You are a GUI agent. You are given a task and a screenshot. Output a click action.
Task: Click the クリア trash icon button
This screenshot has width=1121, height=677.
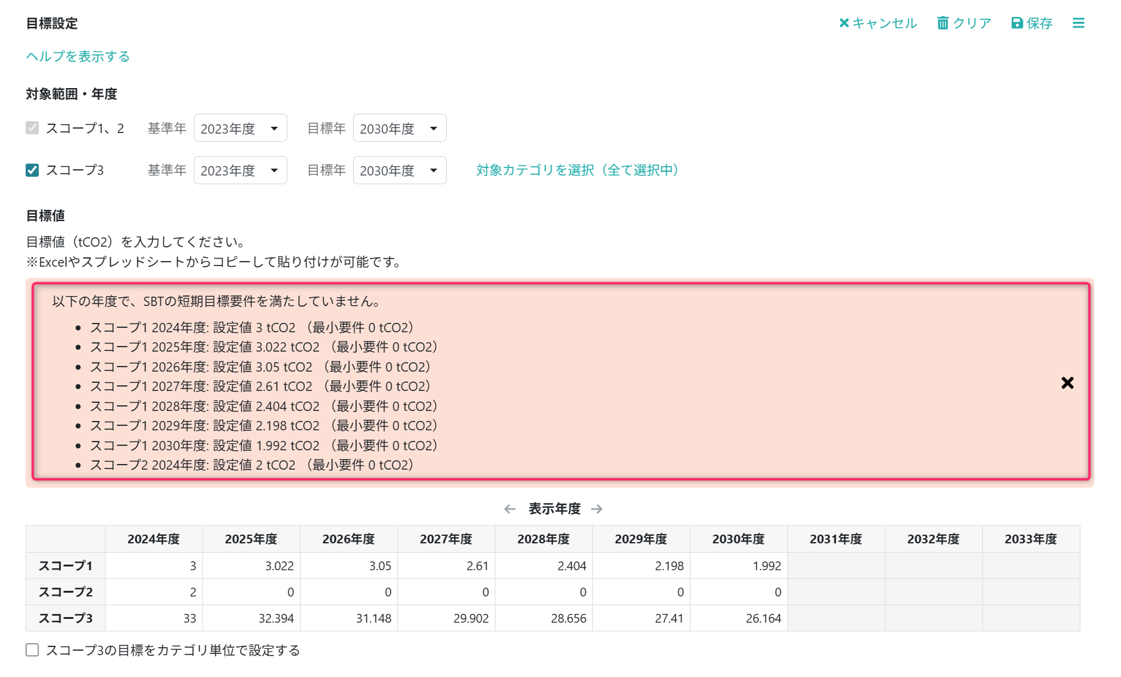pos(964,23)
